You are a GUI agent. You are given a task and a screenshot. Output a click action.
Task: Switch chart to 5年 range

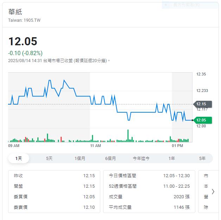coord(202,158)
